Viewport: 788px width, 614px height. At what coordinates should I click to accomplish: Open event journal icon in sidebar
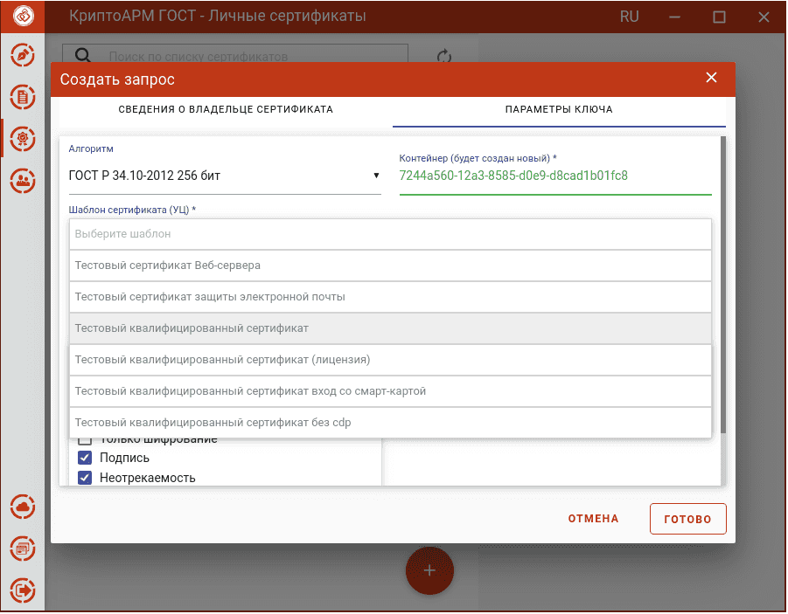coord(23,548)
